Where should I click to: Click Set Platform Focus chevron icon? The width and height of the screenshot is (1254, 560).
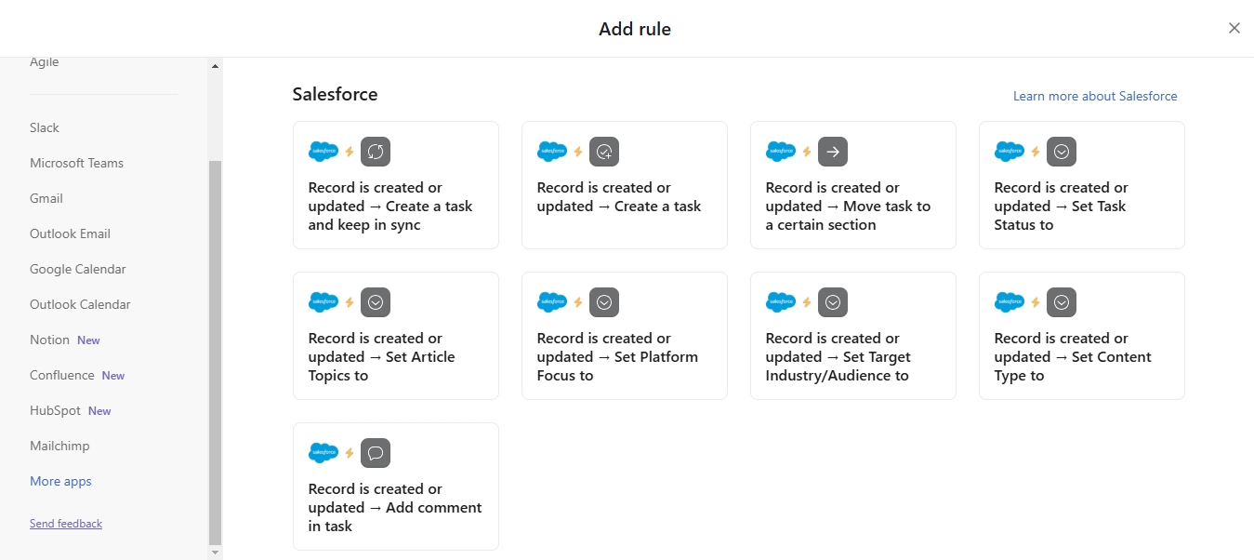click(604, 302)
